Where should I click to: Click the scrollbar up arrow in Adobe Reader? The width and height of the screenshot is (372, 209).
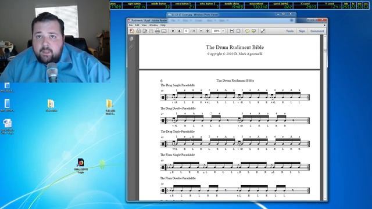(325, 37)
